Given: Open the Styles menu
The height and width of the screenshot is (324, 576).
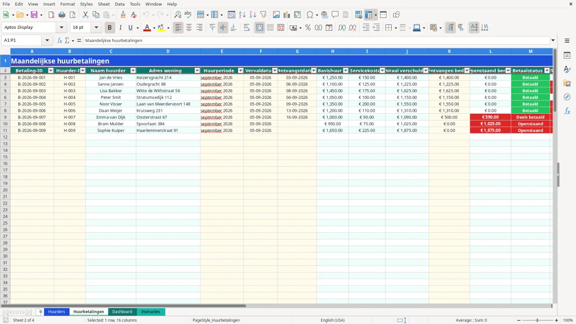Looking at the screenshot, I should (86, 4).
